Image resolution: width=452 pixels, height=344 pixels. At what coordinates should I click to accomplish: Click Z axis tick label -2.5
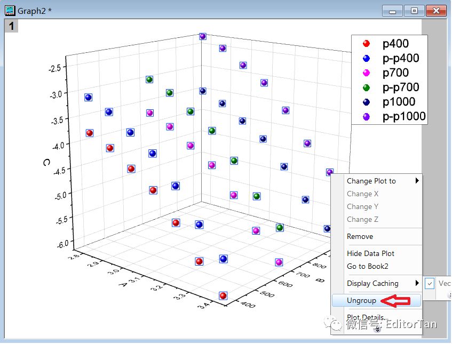click(55, 69)
